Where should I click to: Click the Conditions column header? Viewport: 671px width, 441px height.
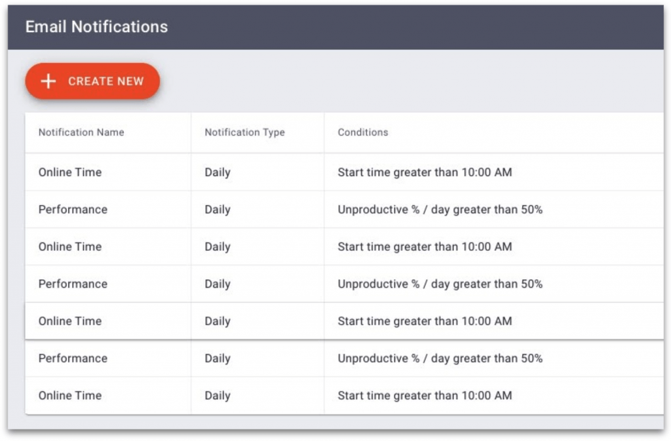click(362, 132)
